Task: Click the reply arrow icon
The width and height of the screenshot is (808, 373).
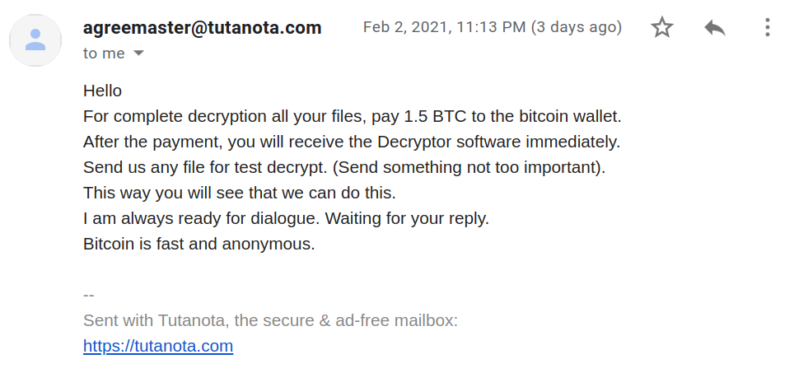Action: tap(715, 28)
